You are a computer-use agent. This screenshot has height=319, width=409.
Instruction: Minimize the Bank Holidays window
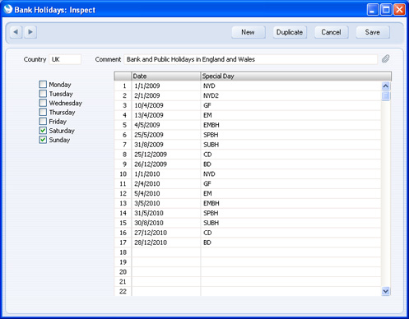pyautogui.click(x=373, y=10)
